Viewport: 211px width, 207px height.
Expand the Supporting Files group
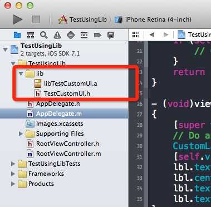coord(21,134)
